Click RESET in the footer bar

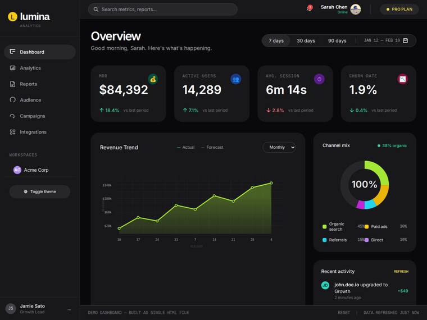click(344, 313)
